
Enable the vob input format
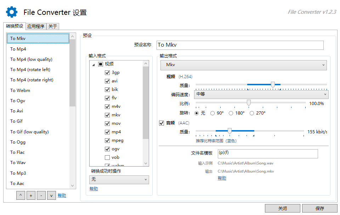pyautogui.click(x=107, y=157)
